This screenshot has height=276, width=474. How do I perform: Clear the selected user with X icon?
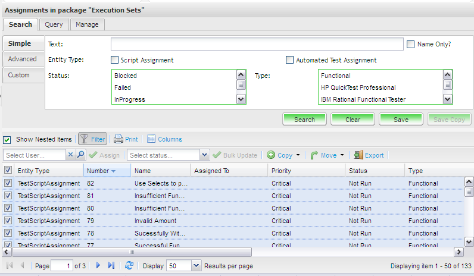[70, 155]
